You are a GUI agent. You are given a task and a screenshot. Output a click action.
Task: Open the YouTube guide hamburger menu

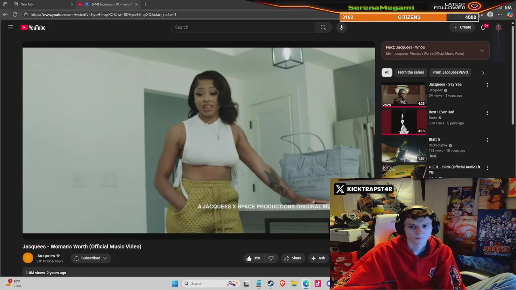(11, 27)
